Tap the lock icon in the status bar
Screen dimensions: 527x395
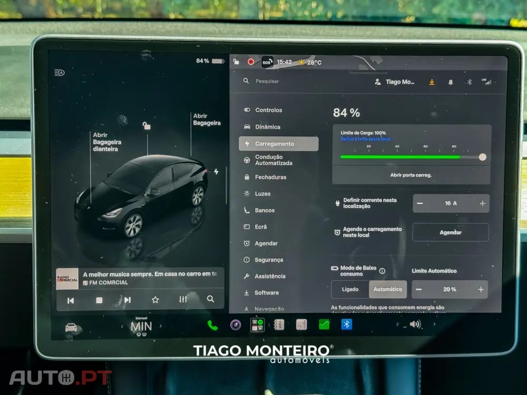click(236, 62)
